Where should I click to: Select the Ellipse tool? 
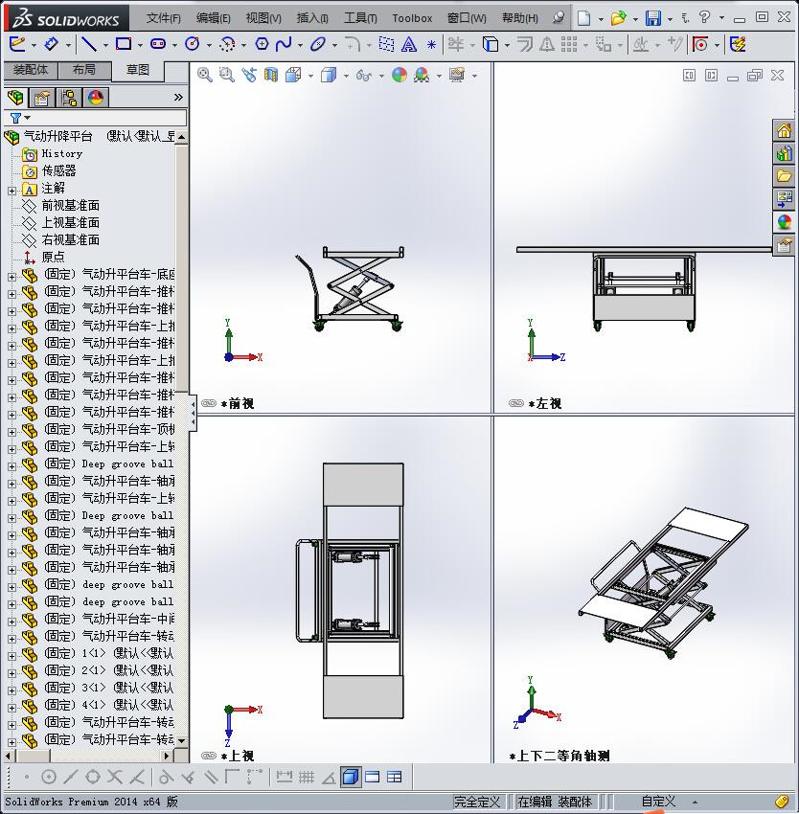coord(317,45)
